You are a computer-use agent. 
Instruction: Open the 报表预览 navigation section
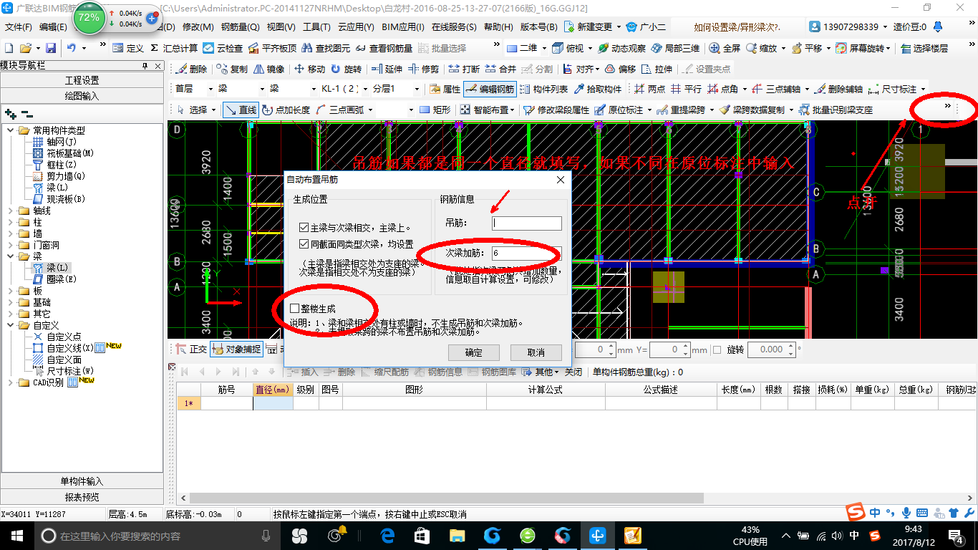[82, 497]
